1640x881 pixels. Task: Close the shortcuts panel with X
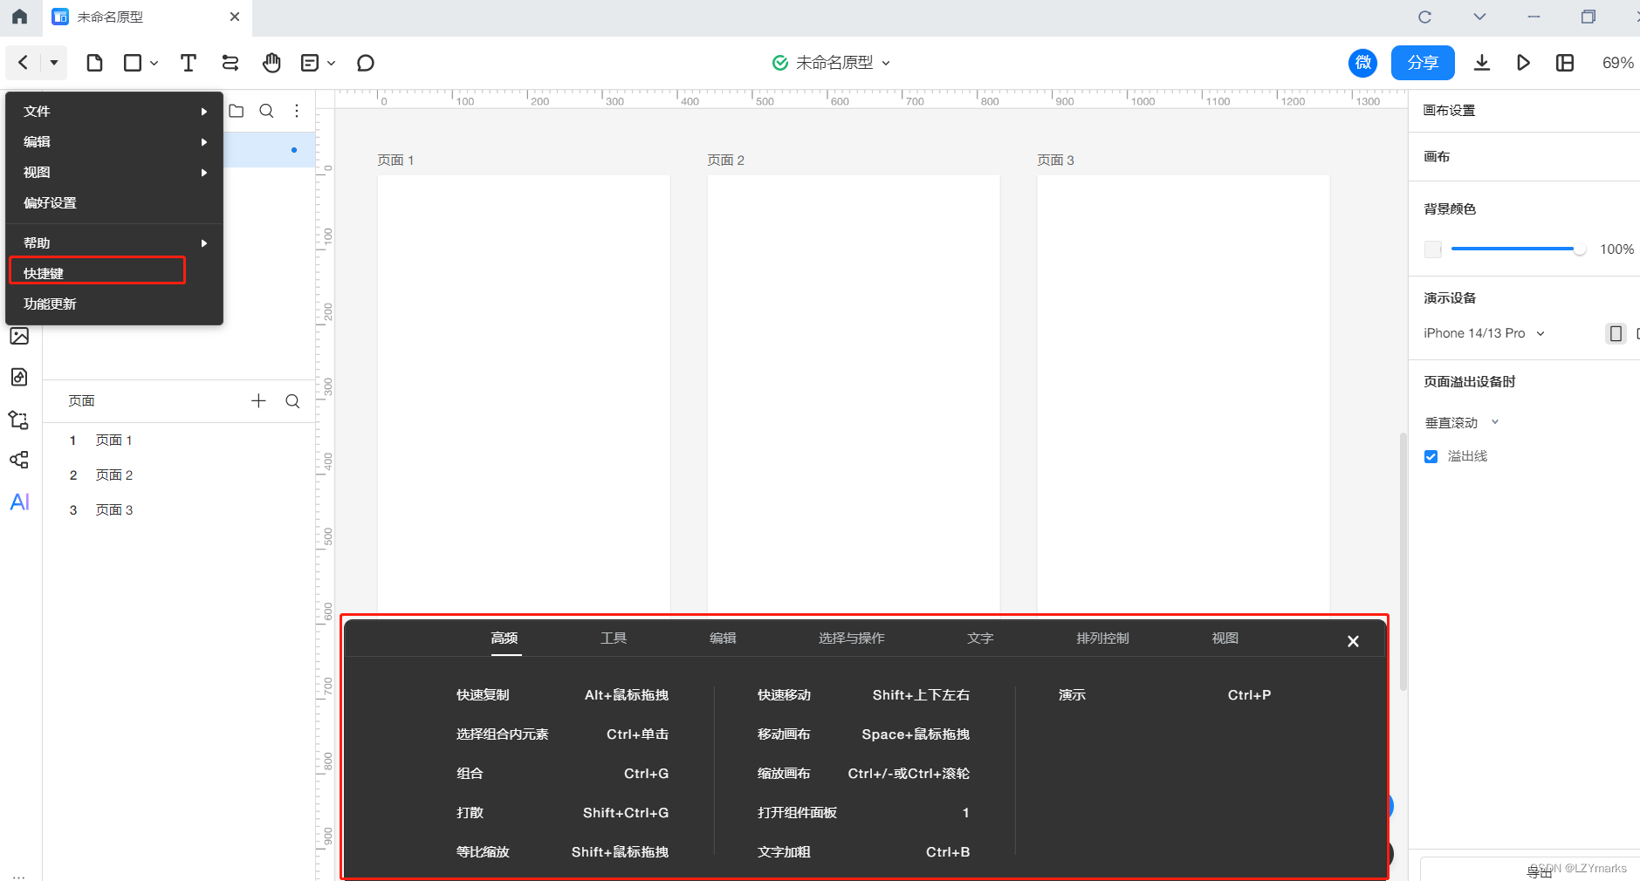click(1353, 641)
